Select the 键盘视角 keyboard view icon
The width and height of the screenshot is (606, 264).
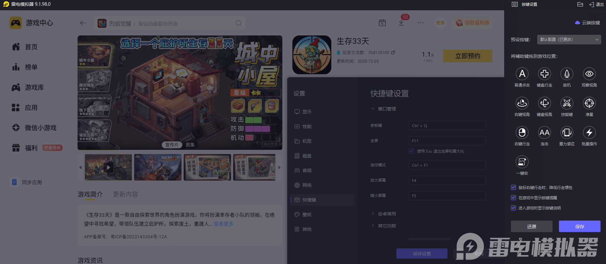(x=545, y=103)
